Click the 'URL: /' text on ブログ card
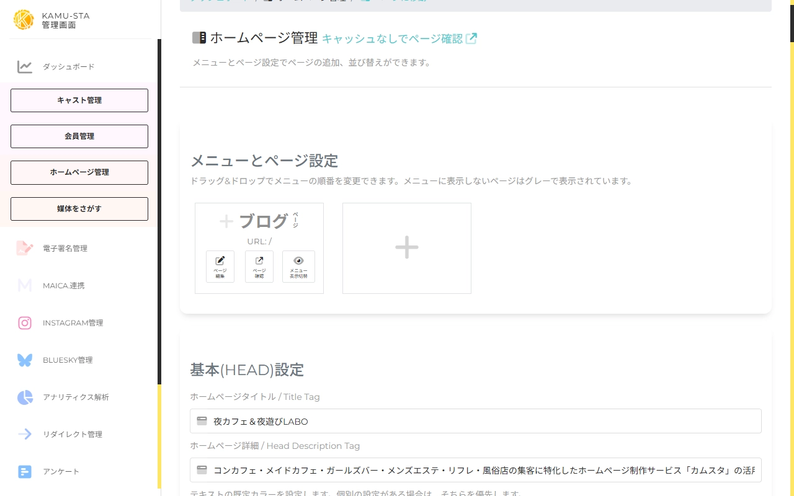Screen dimensions: 794x496 pos(259,242)
